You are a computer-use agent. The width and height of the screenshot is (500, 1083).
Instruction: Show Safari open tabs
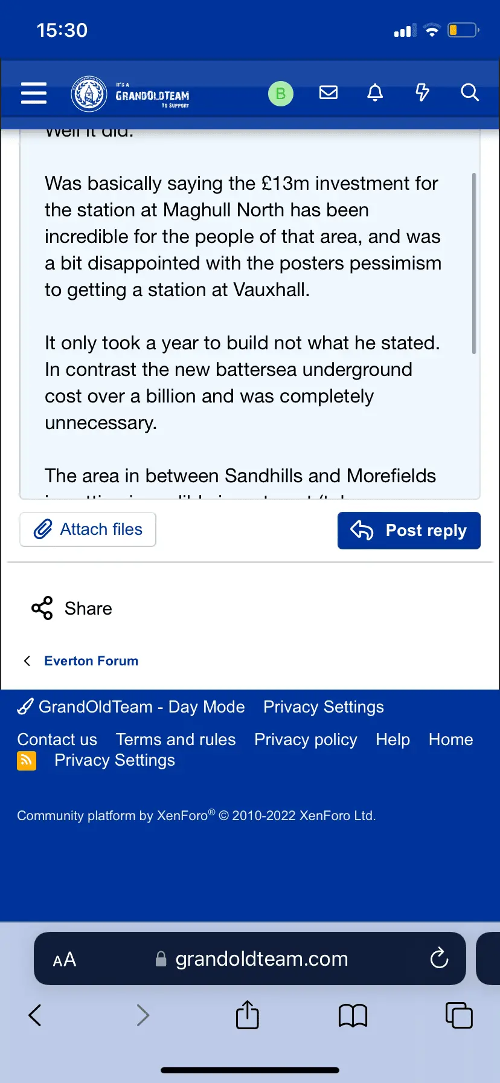click(x=458, y=1015)
